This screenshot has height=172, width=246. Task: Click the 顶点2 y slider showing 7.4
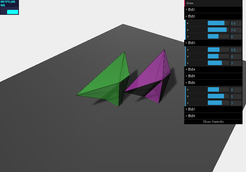tap(218, 30)
